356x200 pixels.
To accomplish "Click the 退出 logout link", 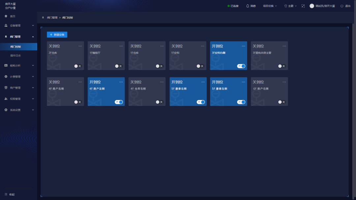I will coord(348,6).
